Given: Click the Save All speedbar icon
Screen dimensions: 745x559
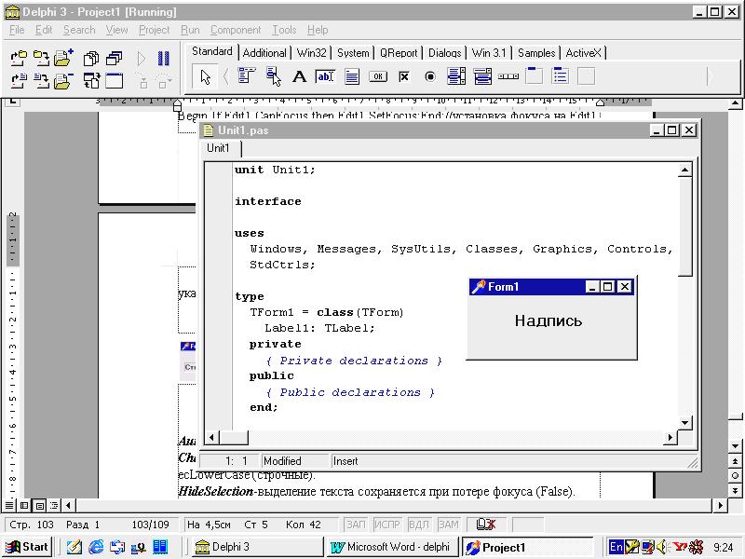Looking at the screenshot, I should pos(41,58).
